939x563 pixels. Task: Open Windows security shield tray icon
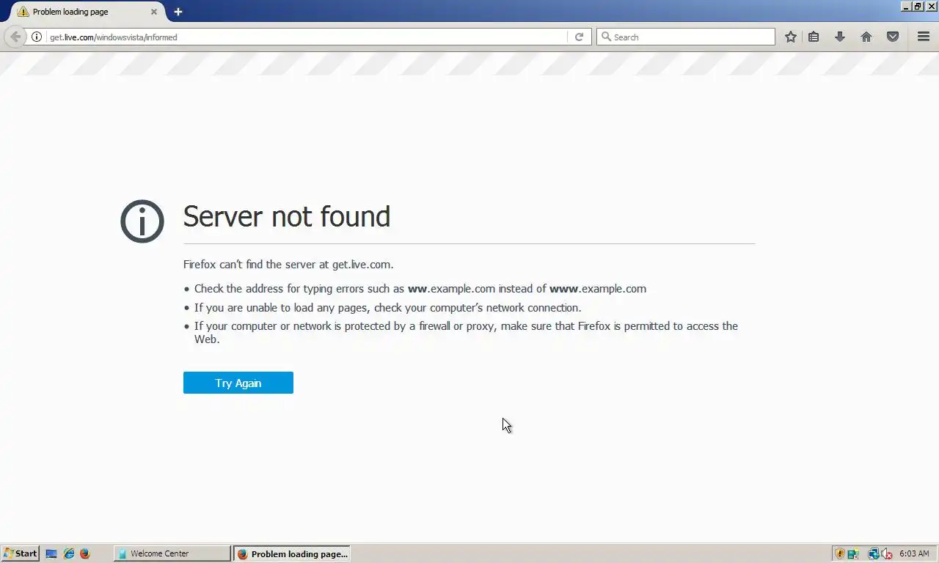(x=841, y=553)
